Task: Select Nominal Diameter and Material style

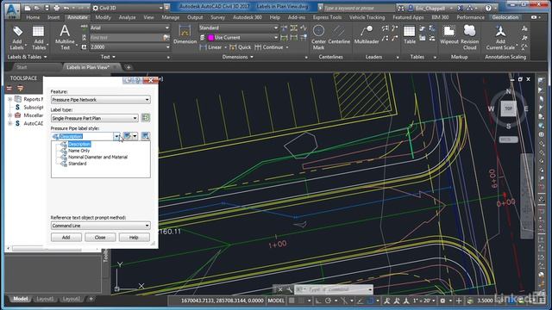Action: (97, 157)
